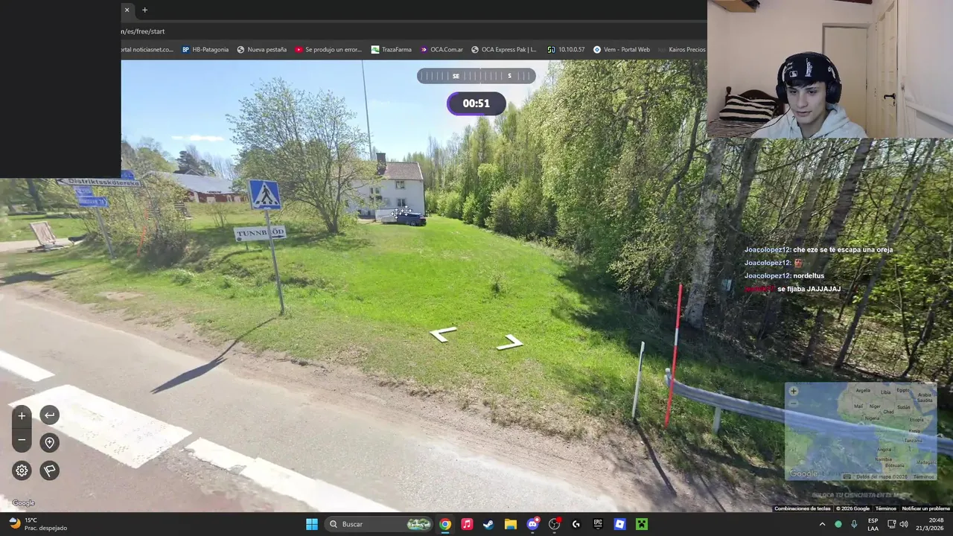Open the 10.10.0.57 bookmark
The width and height of the screenshot is (953, 536).
click(565, 50)
